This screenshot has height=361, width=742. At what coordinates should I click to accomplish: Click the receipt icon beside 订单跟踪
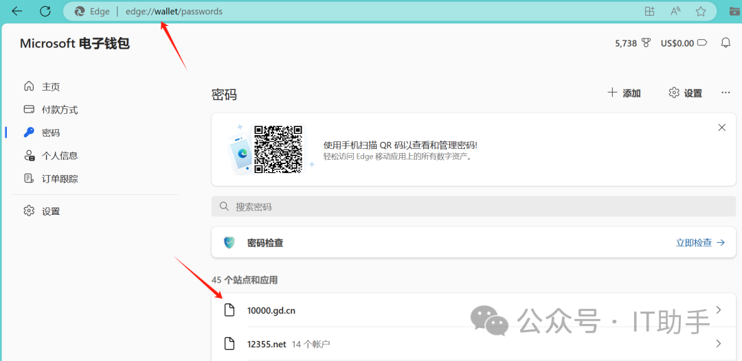pyautogui.click(x=29, y=178)
